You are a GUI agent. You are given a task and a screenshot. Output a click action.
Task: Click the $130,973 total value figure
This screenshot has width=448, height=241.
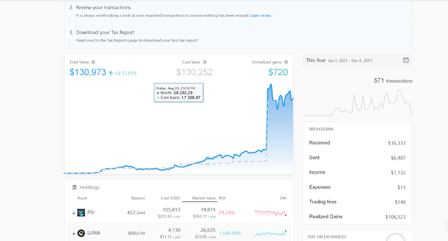pos(88,72)
